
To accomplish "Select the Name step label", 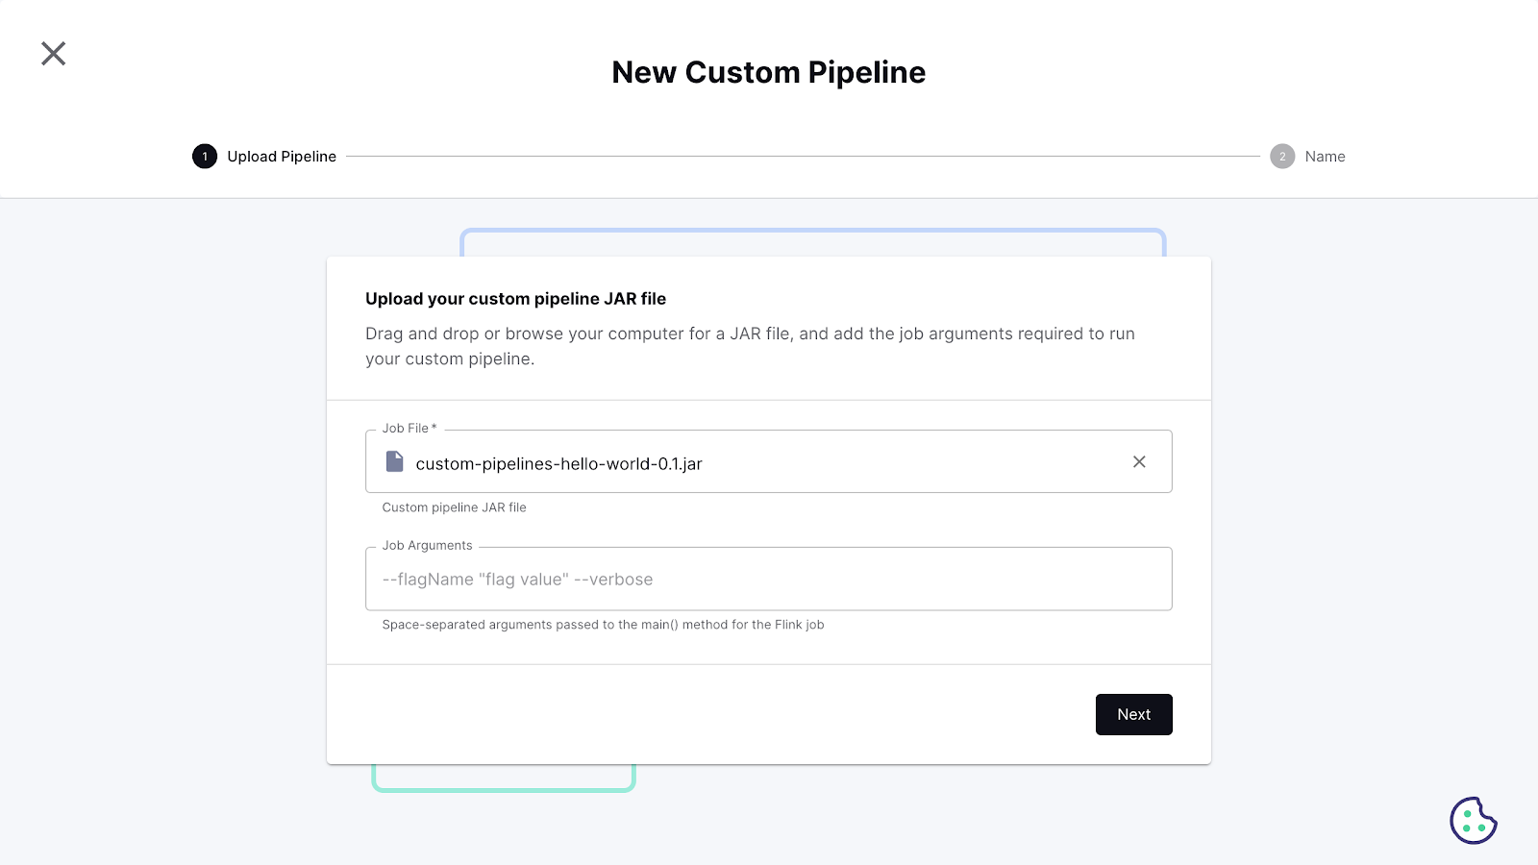I will [x=1326, y=156].
